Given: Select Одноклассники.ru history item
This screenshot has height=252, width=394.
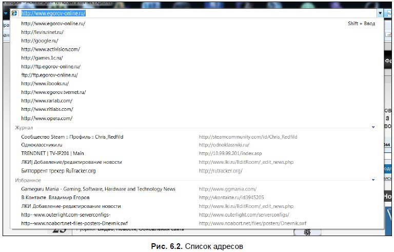Looking at the screenshot, I should point(42,145).
